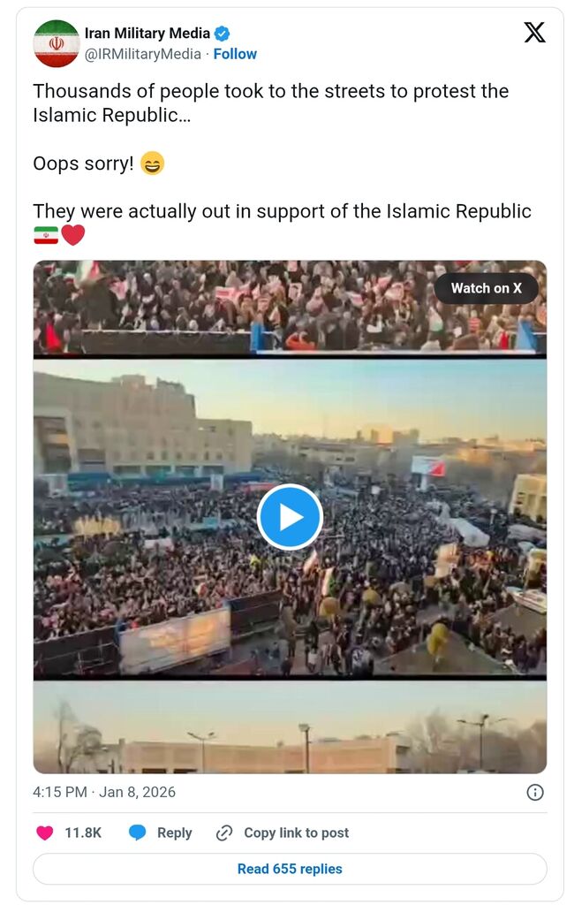Click the X logo in the corner

[534, 33]
